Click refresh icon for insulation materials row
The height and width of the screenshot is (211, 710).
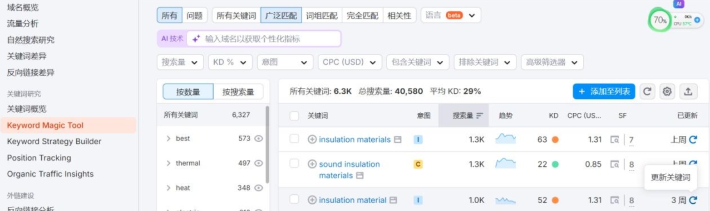coord(693,139)
